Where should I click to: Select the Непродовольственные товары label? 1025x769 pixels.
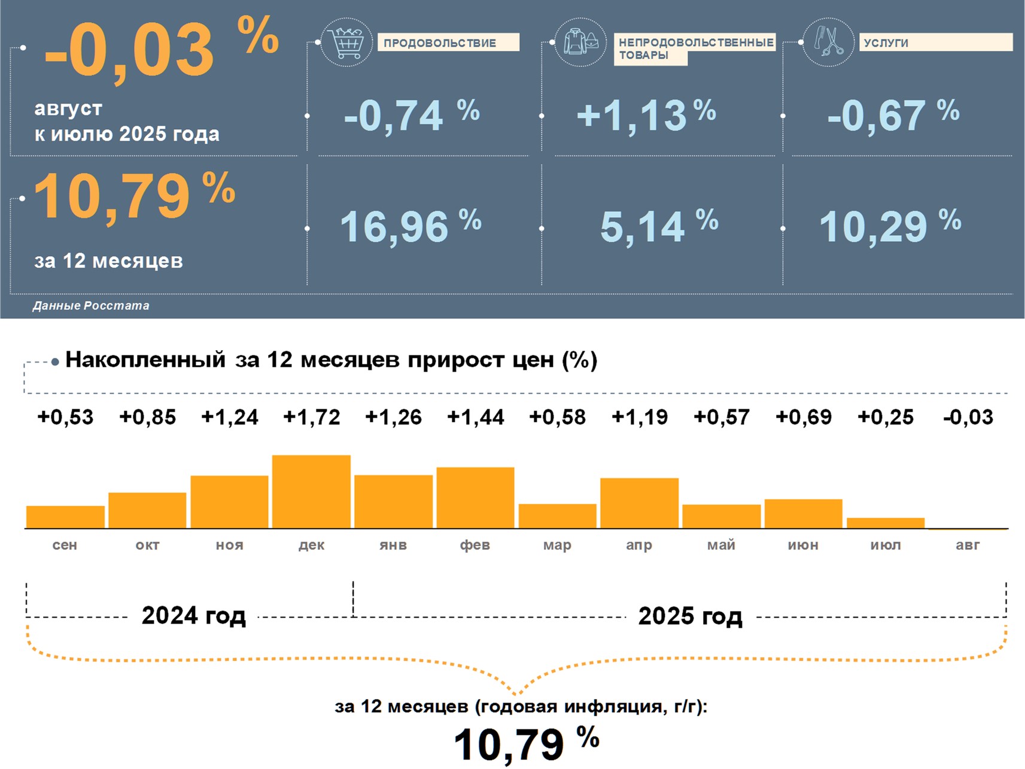695,48
